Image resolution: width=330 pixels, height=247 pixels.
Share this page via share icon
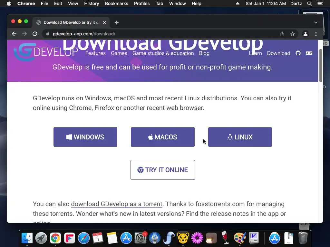tap(282, 34)
